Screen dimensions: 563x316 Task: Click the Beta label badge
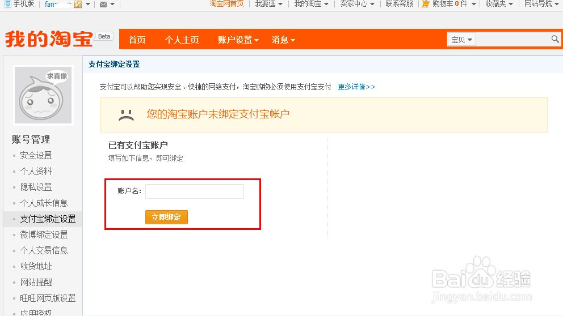104,36
